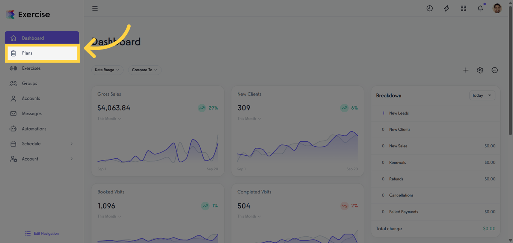Click the more options ellipsis icon
Image resolution: width=513 pixels, height=243 pixels.
tap(495, 70)
